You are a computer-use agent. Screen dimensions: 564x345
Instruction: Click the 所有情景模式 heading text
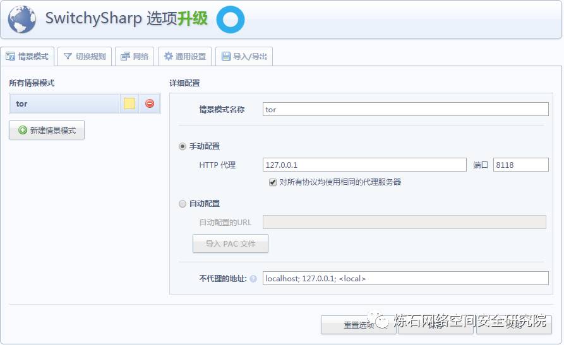pos(32,83)
